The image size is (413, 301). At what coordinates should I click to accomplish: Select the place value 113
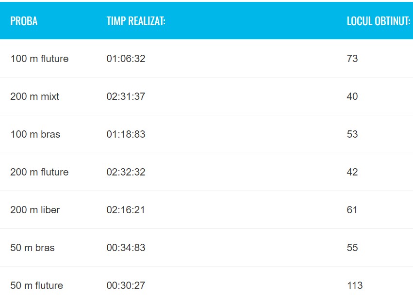(x=355, y=285)
